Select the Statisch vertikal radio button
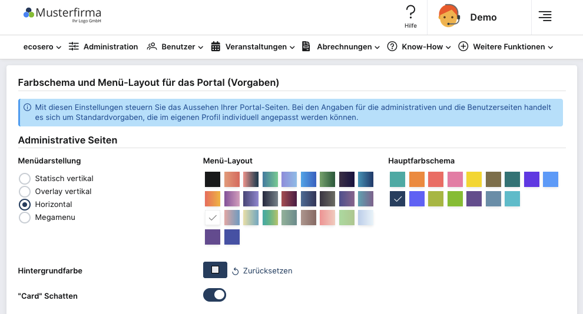Image resolution: width=583 pixels, height=314 pixels. click(x=25, y=179)
